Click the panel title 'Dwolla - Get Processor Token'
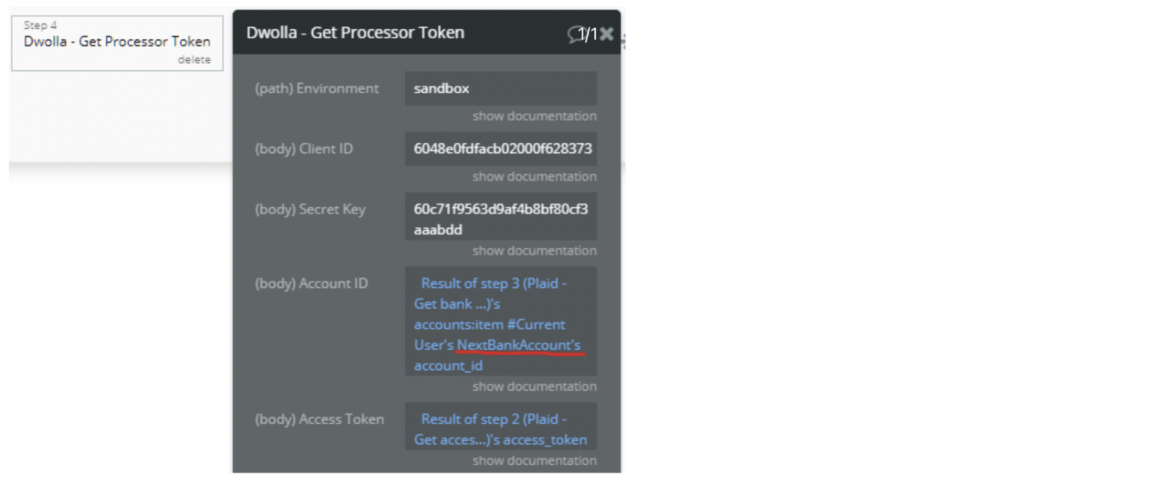The image size is (1172, 484). (355, 33)
